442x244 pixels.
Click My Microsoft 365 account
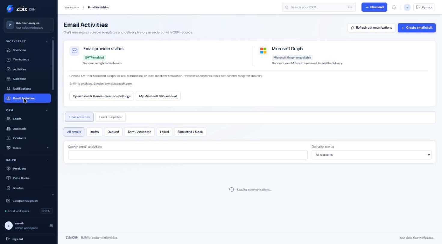pyautogui.click(x=158, y=96)
